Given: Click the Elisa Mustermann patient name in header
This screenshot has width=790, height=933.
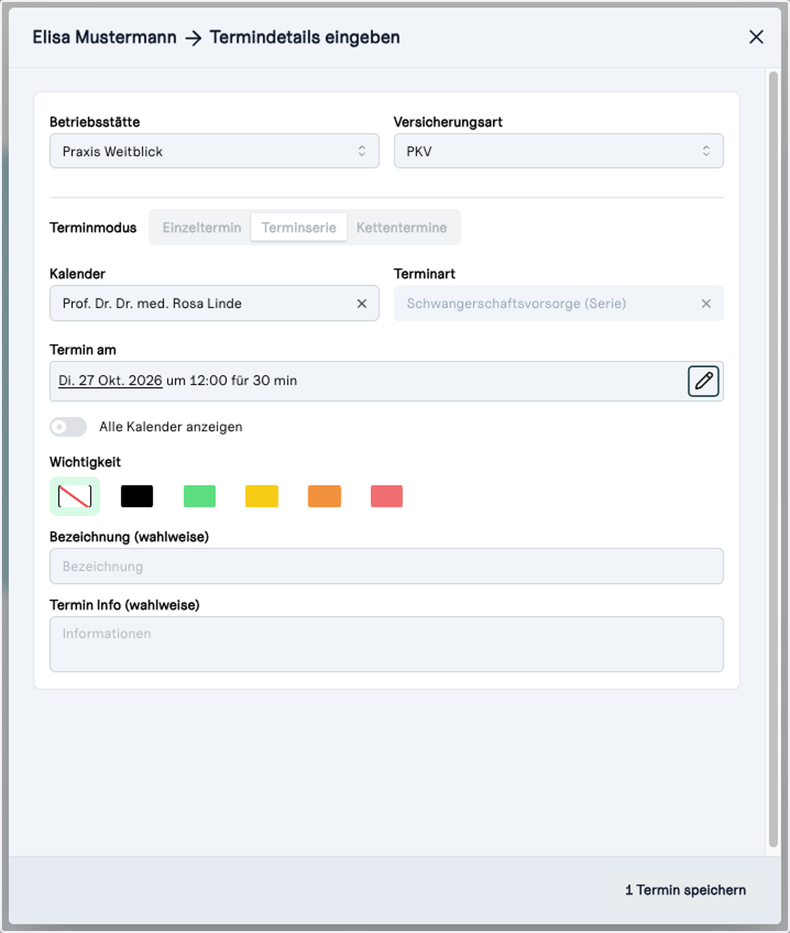Looking at the screenshot, I should (x=105, y=38).
